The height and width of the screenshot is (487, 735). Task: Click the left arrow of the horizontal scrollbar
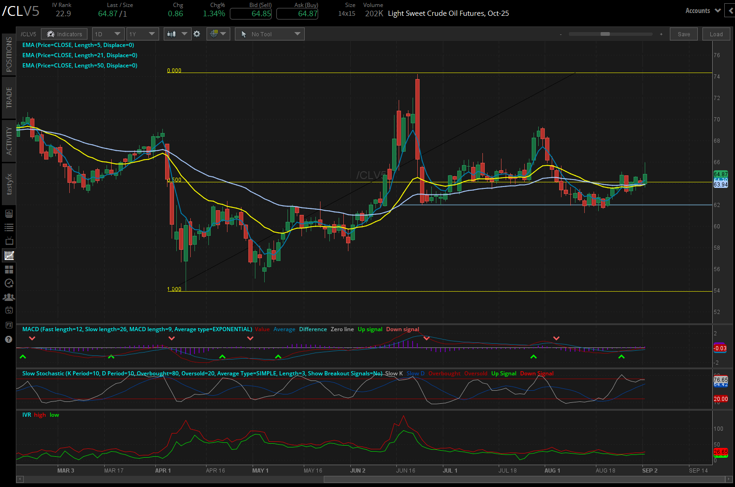tap(20, 479)
